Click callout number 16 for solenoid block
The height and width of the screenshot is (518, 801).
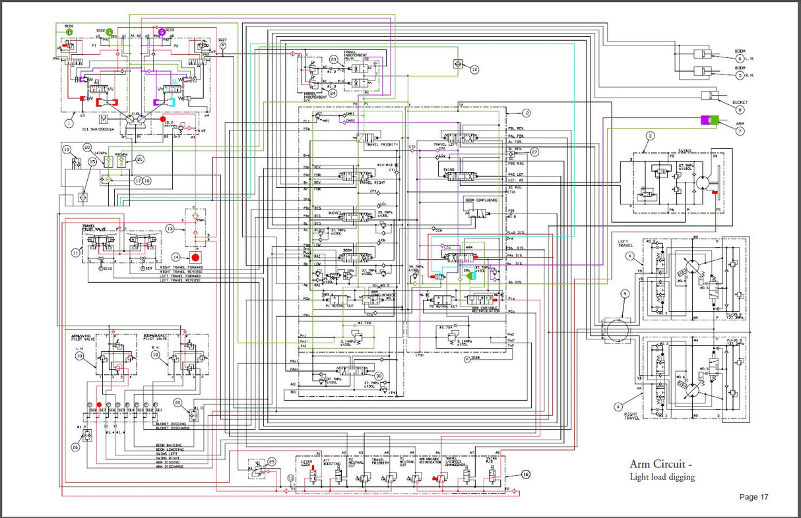click(x=525, y=475)
